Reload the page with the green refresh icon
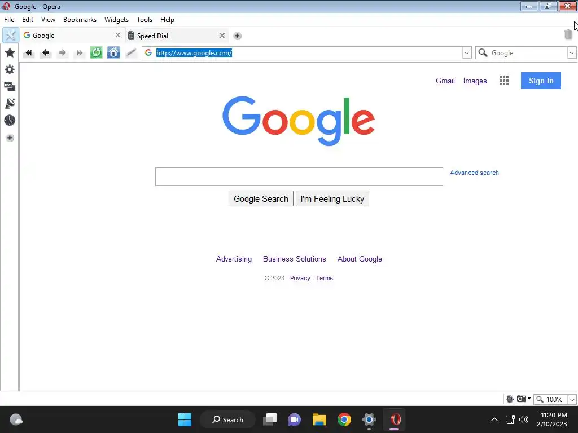Screen dimensions: 578x433 click(x=96, y=52)
